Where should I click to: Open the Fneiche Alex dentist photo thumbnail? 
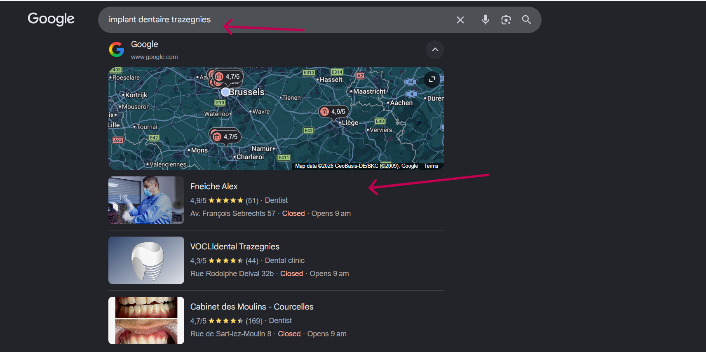coord(146,200)
